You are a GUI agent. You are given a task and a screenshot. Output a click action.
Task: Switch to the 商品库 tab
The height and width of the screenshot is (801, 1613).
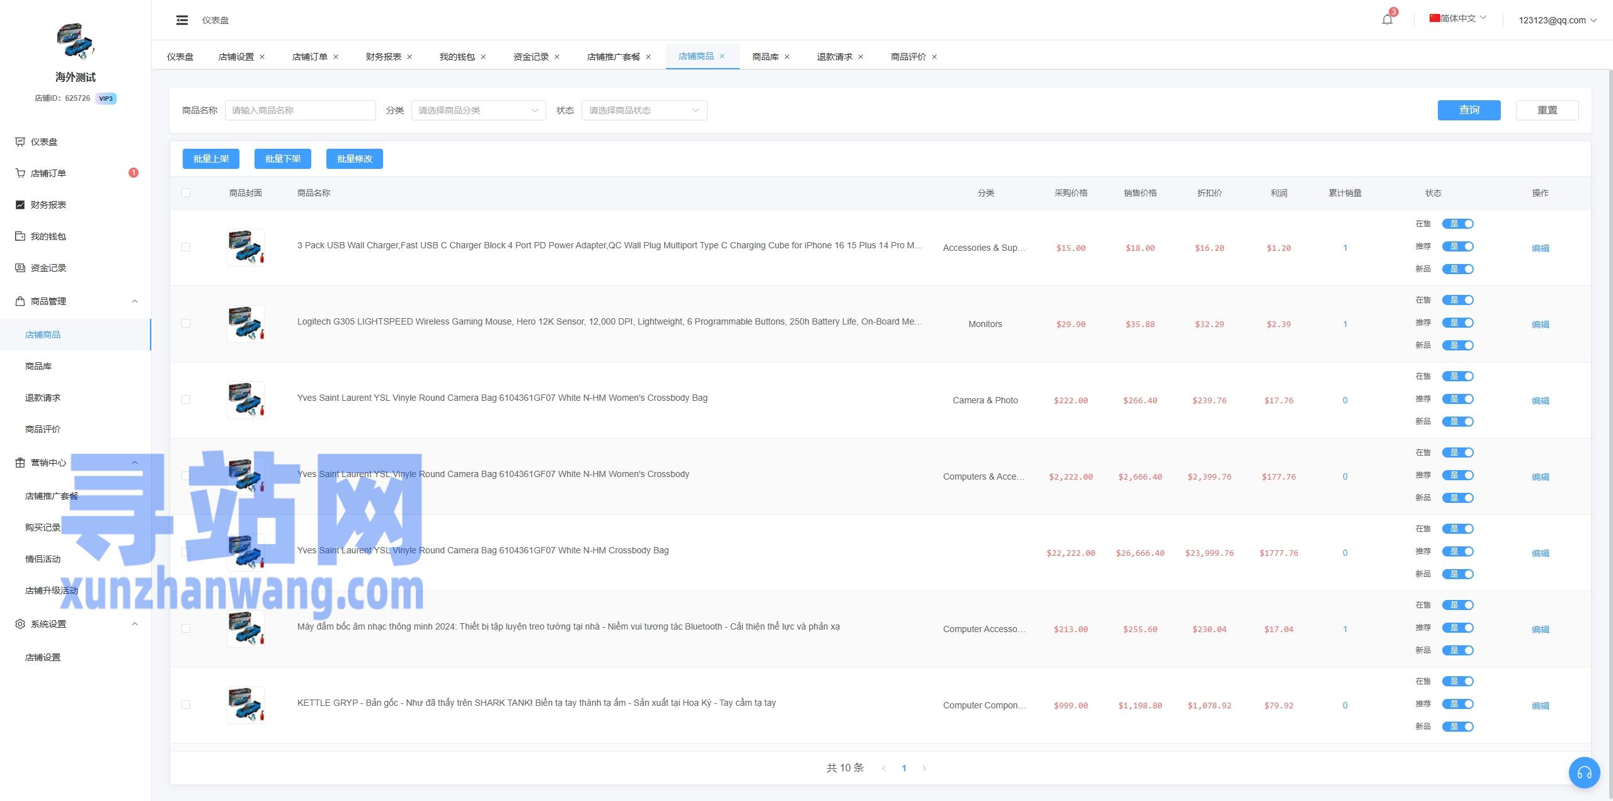766,57
